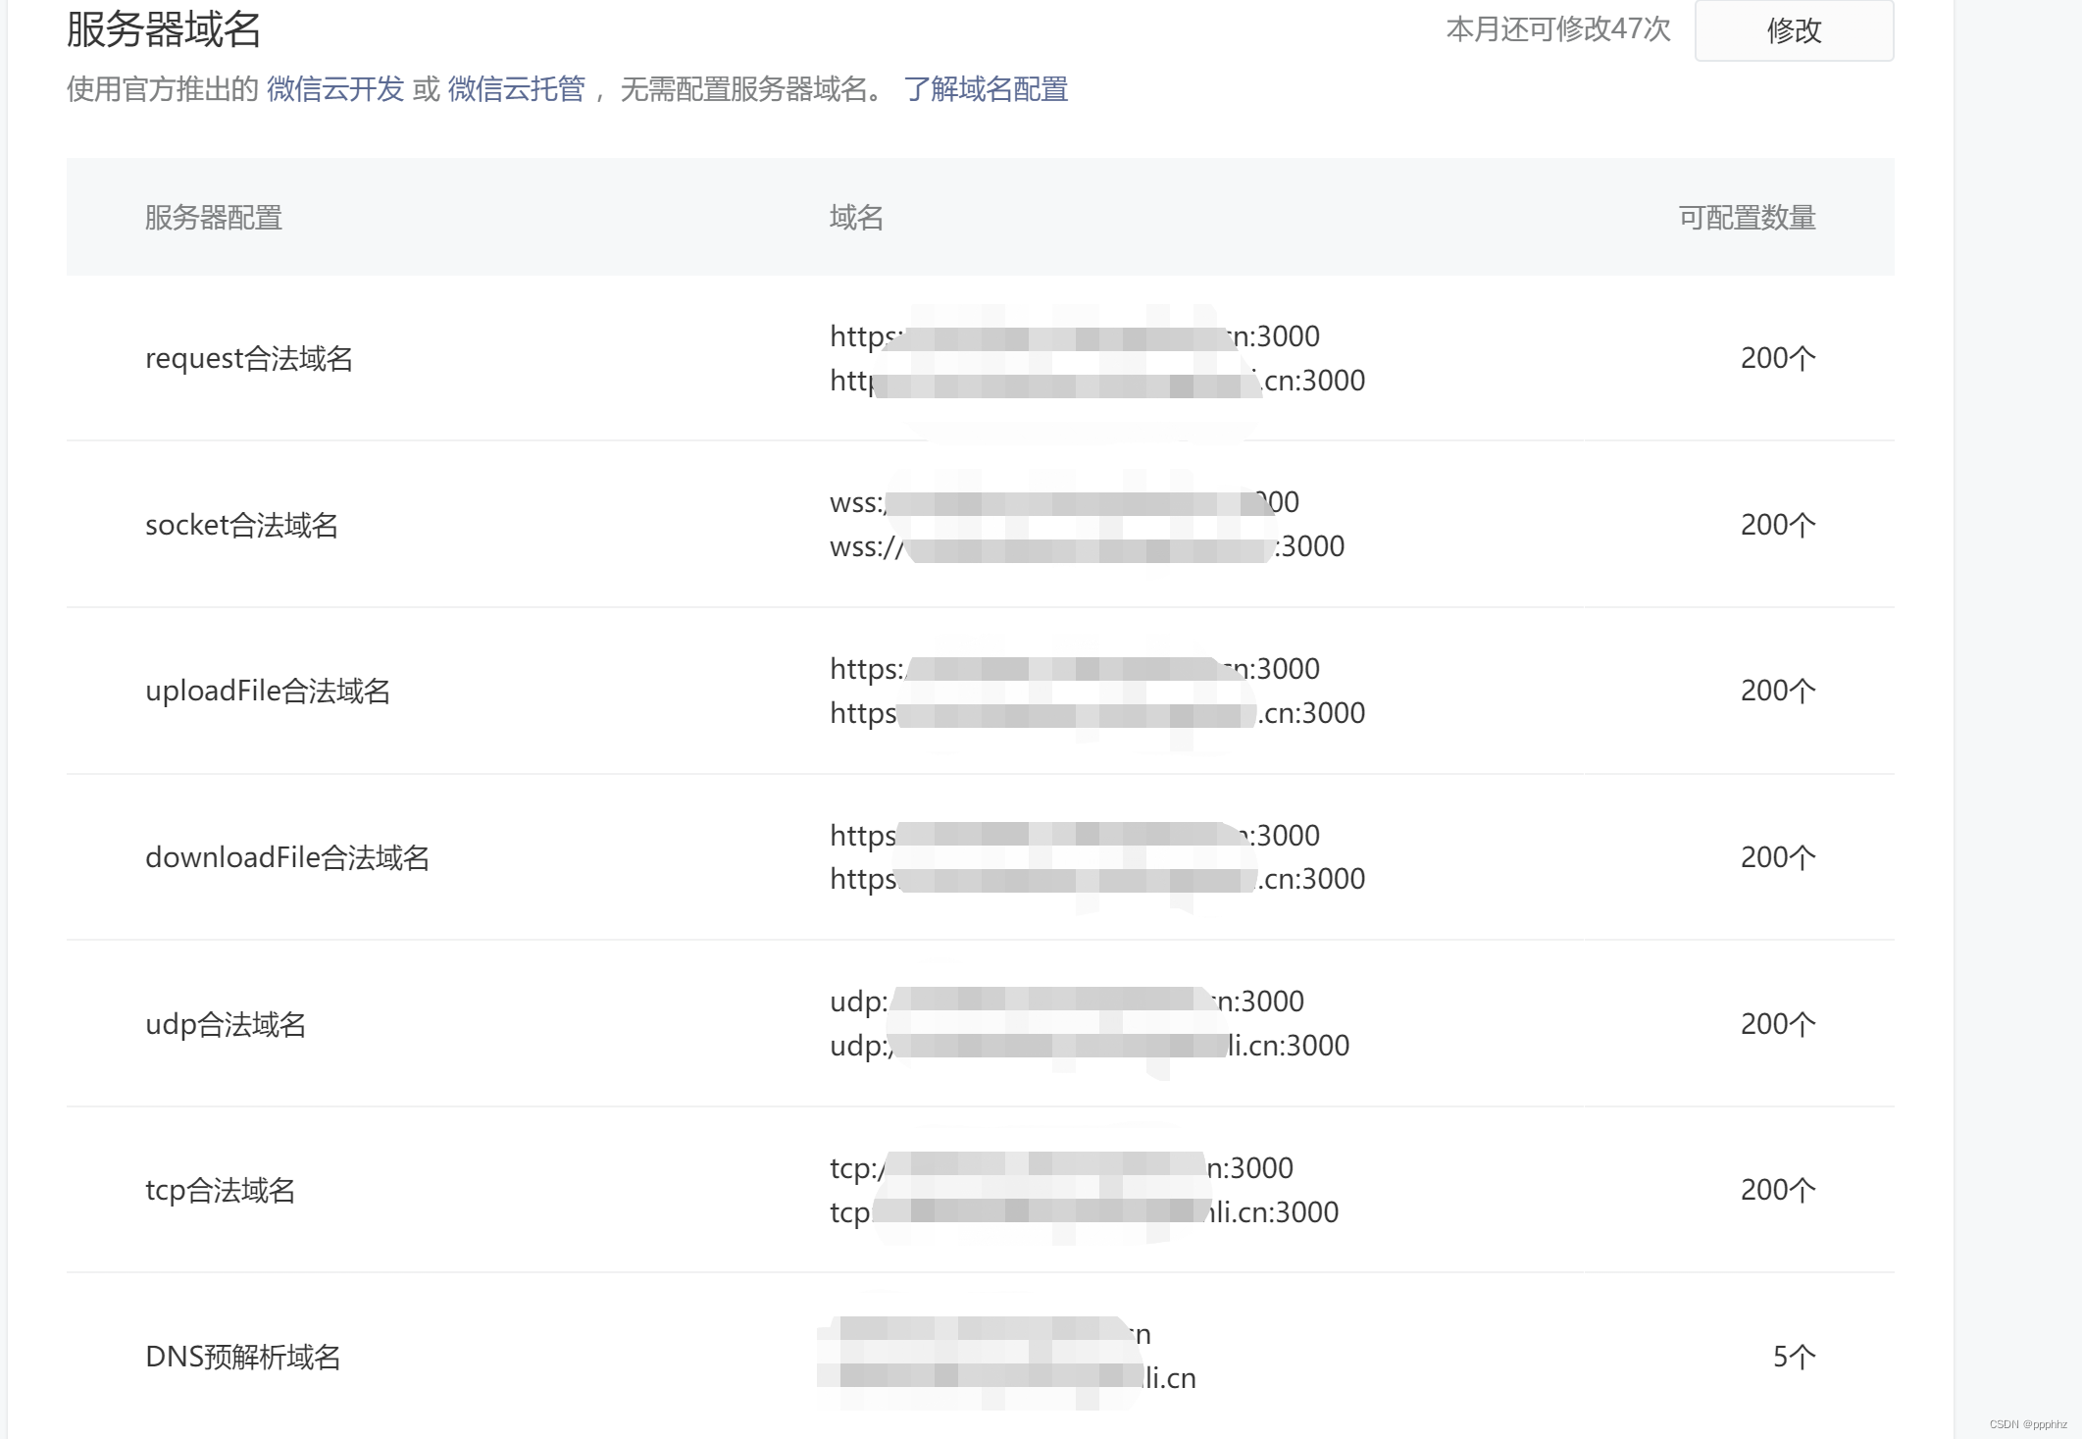
Task: Click 5个 in the DNS预解析域名 row
Action: point(1795,1357)
